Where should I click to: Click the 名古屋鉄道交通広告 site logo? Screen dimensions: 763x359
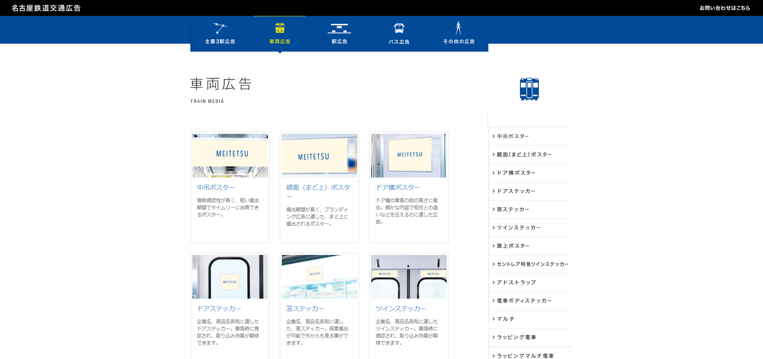pyautogui.click(x=46, y=8)
